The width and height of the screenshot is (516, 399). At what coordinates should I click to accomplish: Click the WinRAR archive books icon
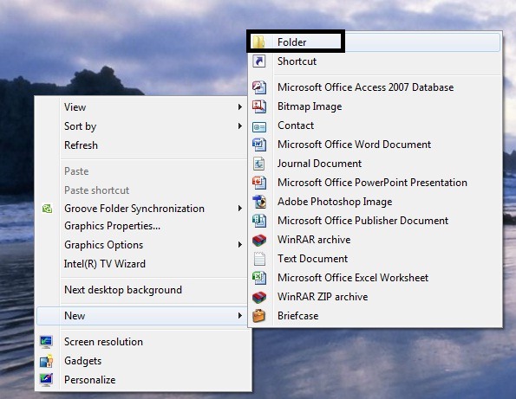click(x=259, y=240)
